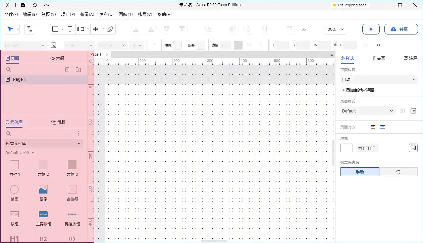Click the Preview play button
This screenshot has height=243, width=423.
[x=371, y=29]
